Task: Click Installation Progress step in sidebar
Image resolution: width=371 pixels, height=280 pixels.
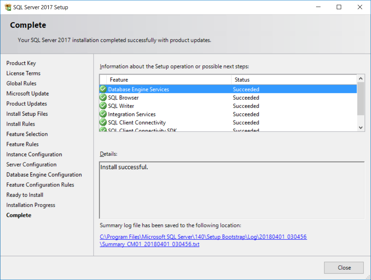Action: tap(31, 205)
